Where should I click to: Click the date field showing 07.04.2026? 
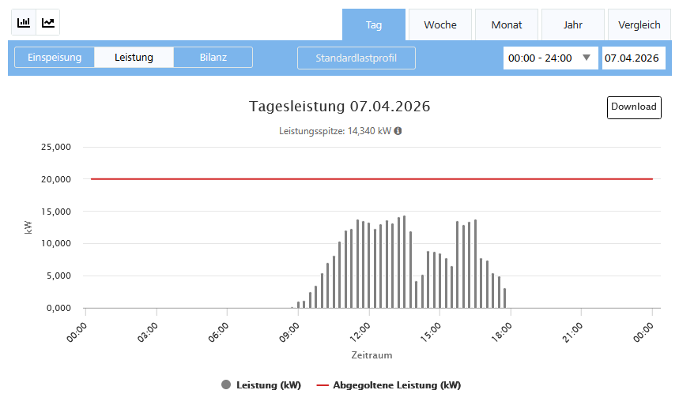tap(632, 58)
